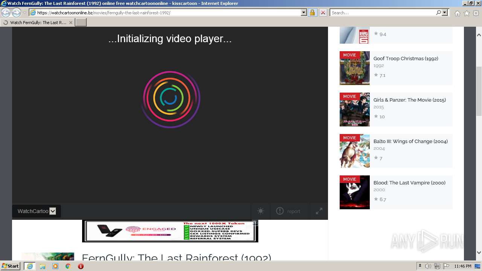This screenshot has width=482, height=271.
Task: Open the Tools gear icon
Action: [x=476, y=13]
